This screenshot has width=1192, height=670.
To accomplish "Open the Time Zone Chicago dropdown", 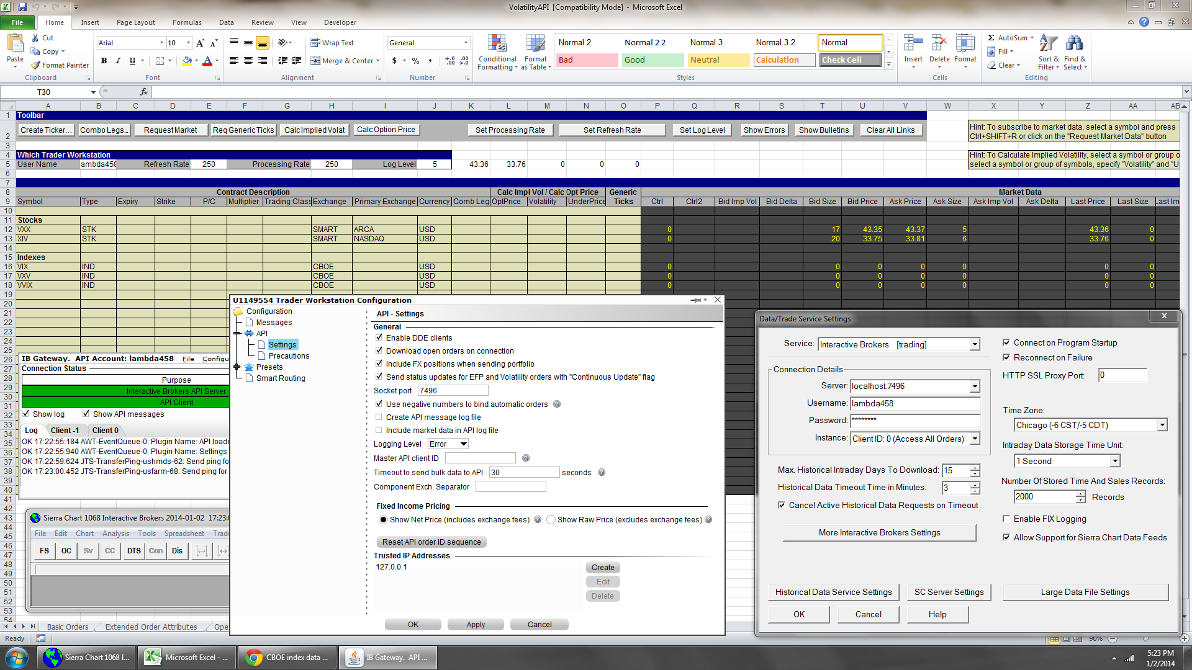I will click(1162, 426).
